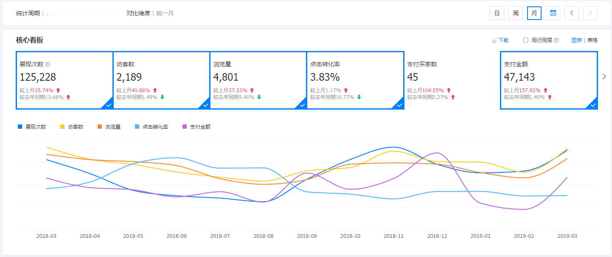This screenshot has height=257, width=612.
Task: Expand more metrics with right chevron
Action: [x=604, y=76]
